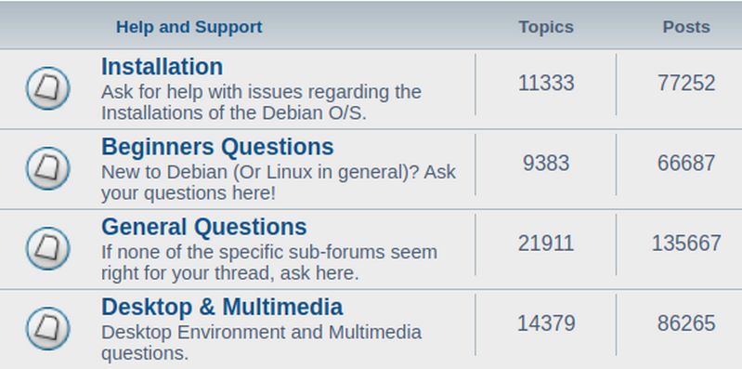The image size is (742, 369).
Task: Select the General Questions posts count 135667
Action: pos(686,244)
